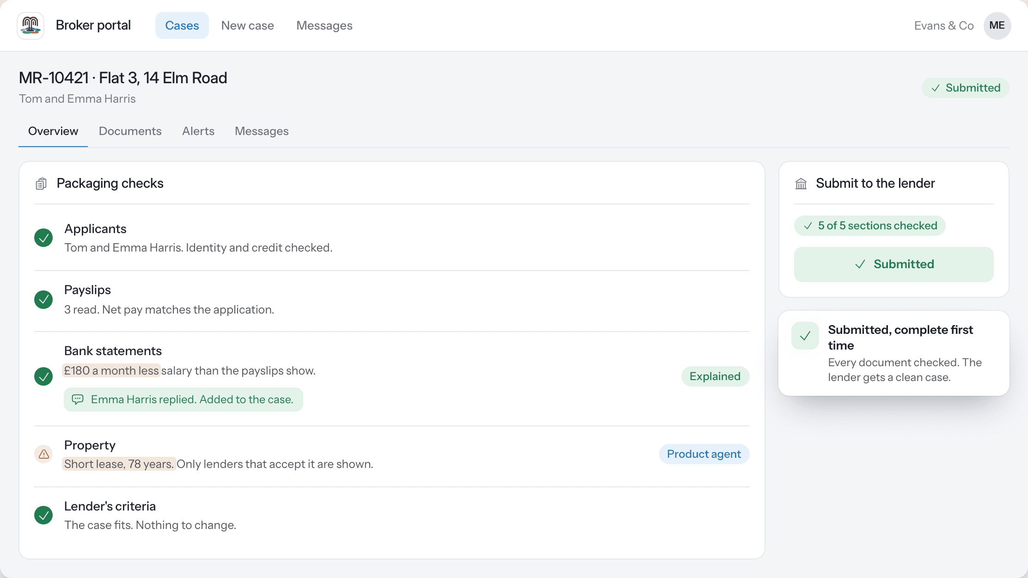Select the highlighted £180 a month less text
The image size is (1028, 578).
point(111,370)
